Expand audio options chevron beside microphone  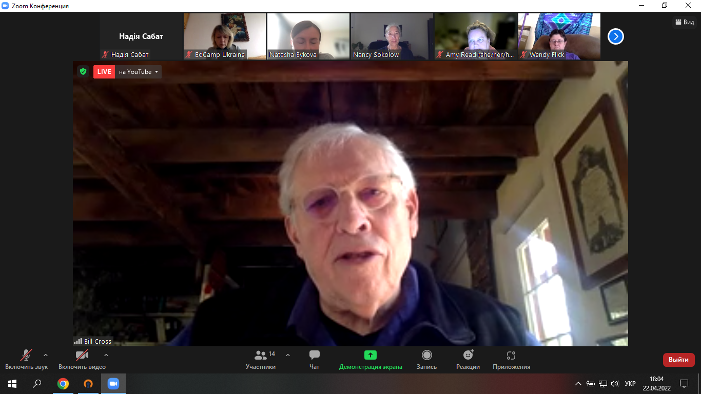(x=46, y=354)
